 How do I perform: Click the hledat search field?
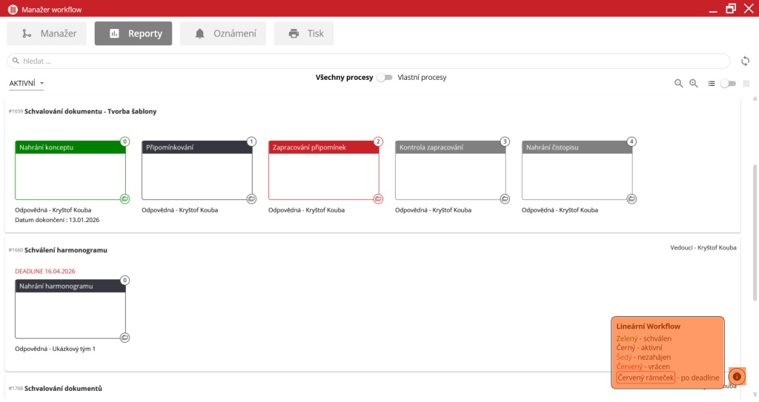tap(368, 61)
